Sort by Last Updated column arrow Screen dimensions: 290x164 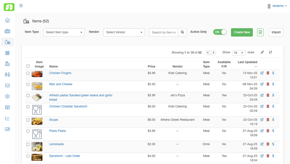(x=256, y=67)
